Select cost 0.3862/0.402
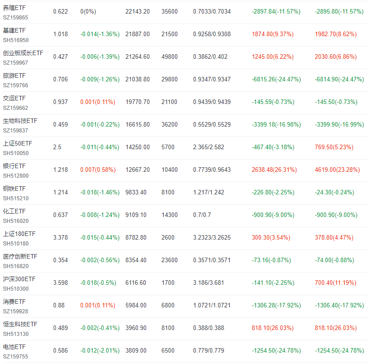The image size is (369, 363). pyautogui.click(x=210, y=57)
